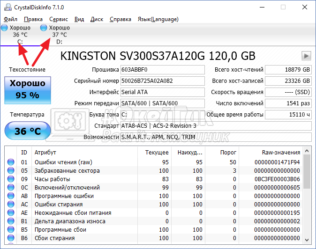Click raw value 0BC3FE00003B06
Screen dimensions: 316x249
277,179
